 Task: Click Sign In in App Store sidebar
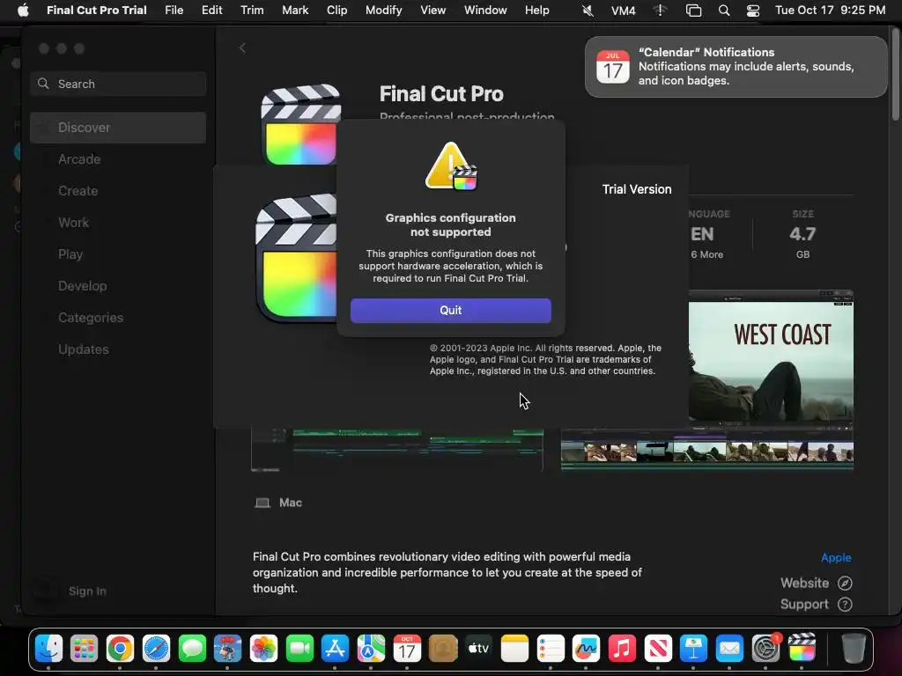(x=87, y=591)
